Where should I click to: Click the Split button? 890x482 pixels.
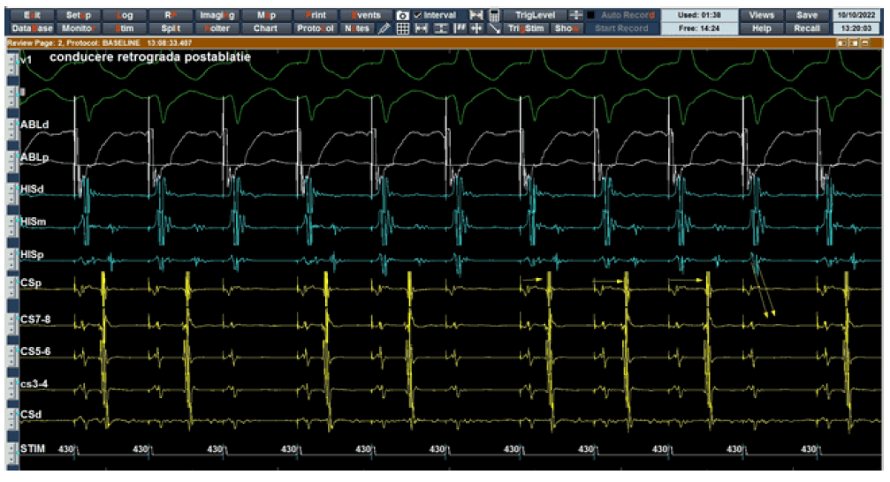pos(171,28)
